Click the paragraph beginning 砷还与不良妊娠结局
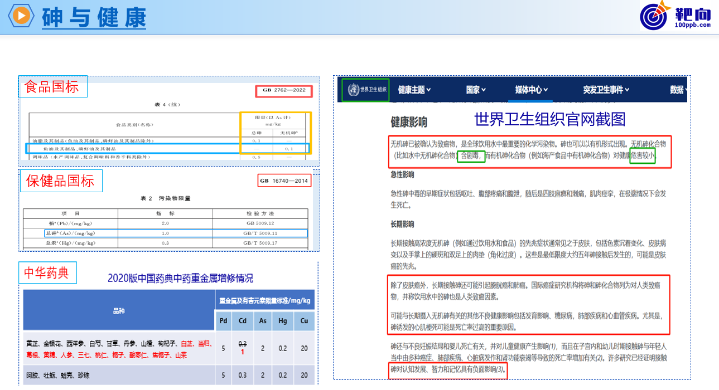The height and width of the screenshot is (390, 719). click(529, 357)
